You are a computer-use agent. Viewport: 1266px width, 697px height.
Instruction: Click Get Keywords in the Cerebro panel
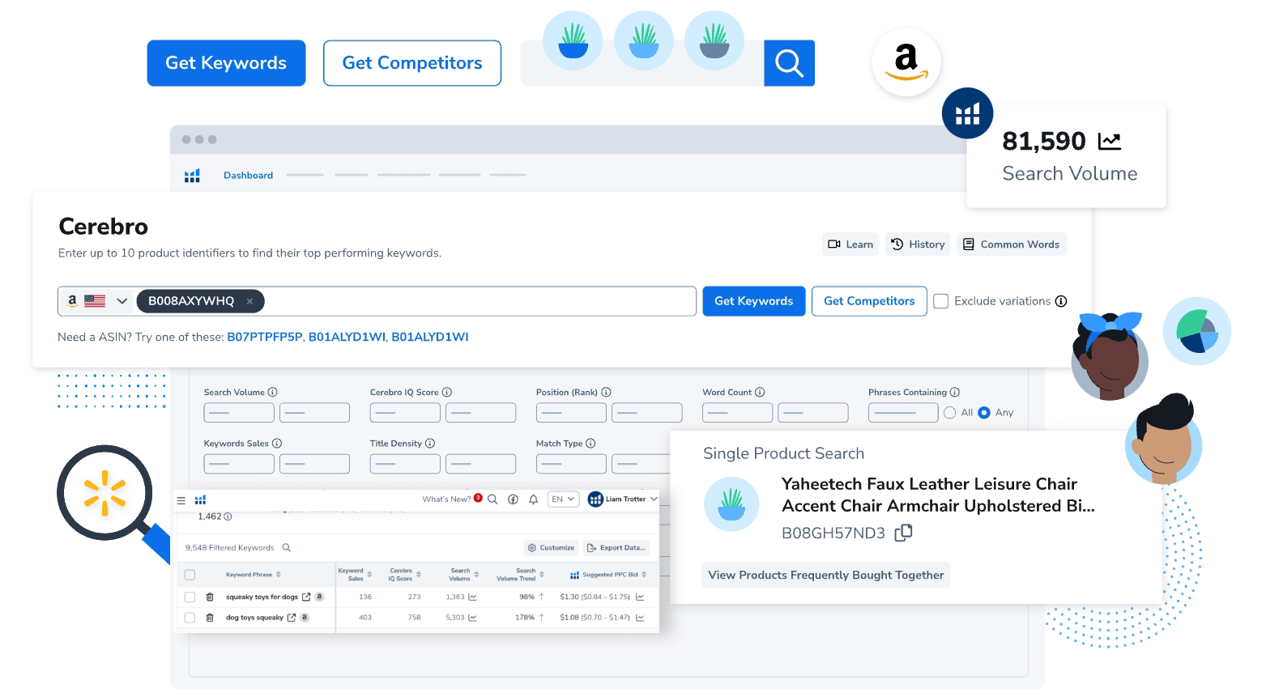(x=754, y=301)
